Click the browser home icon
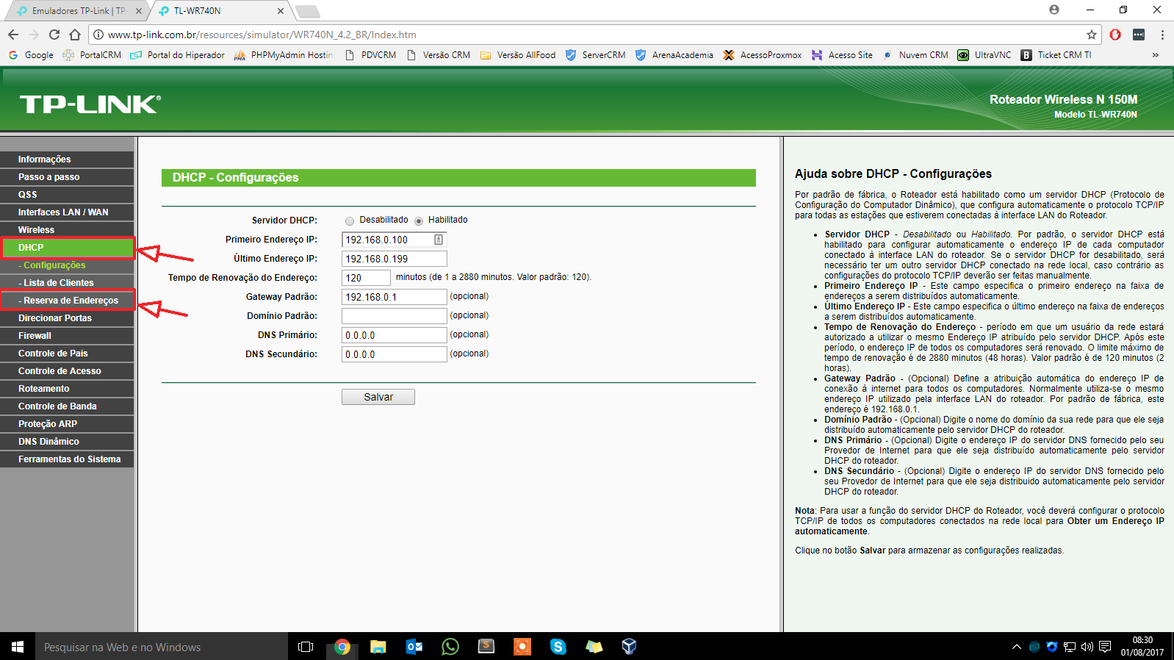The width and height of the screenshot is (1174, 660). 75,35
